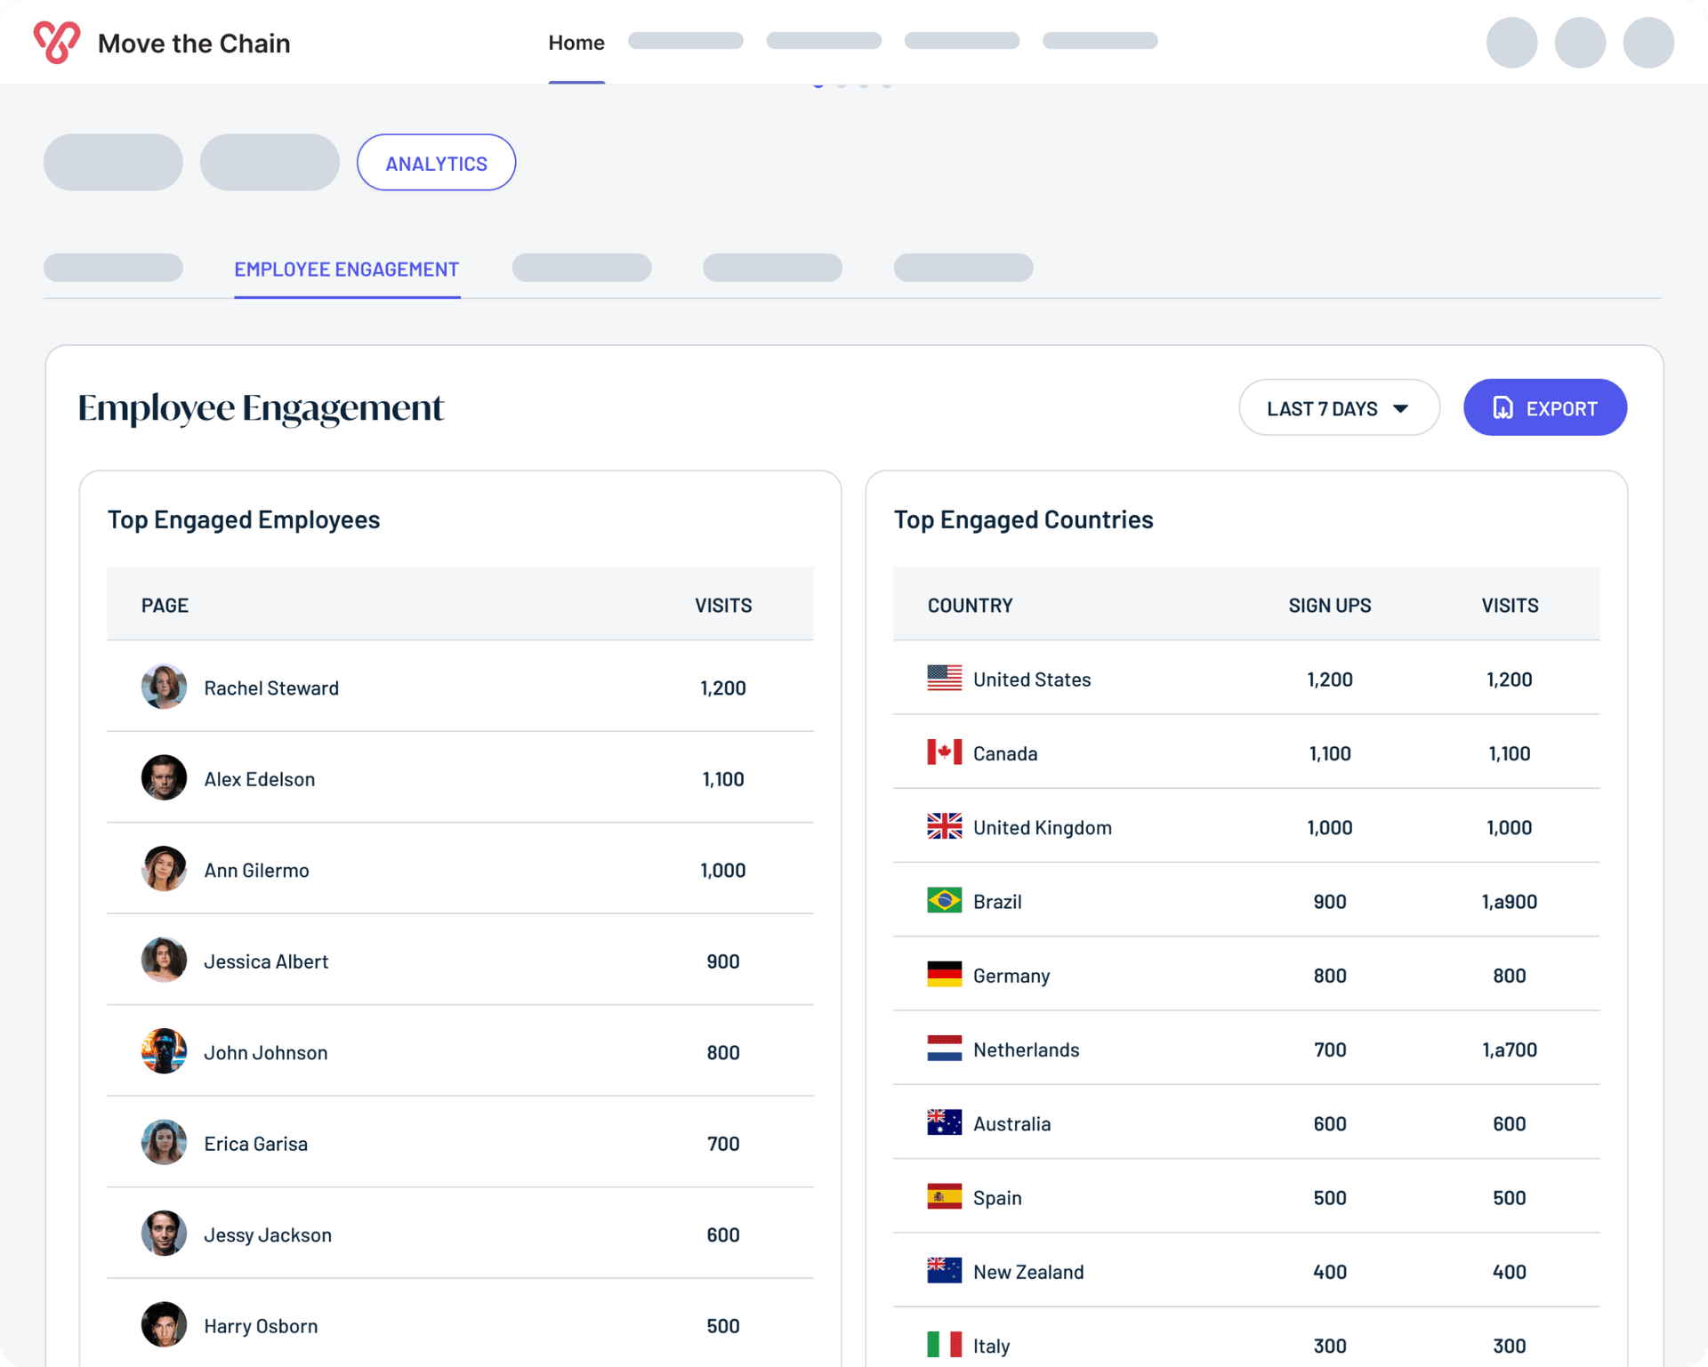This screenshot has height=1367, width=1708.
Task: Click the New Zealand flag icon
Action: [x=944, y=1271]
